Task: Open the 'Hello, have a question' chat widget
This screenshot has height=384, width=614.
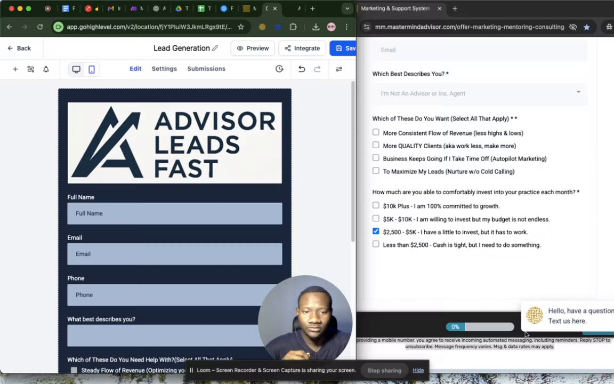Action: tap(568, 316)
